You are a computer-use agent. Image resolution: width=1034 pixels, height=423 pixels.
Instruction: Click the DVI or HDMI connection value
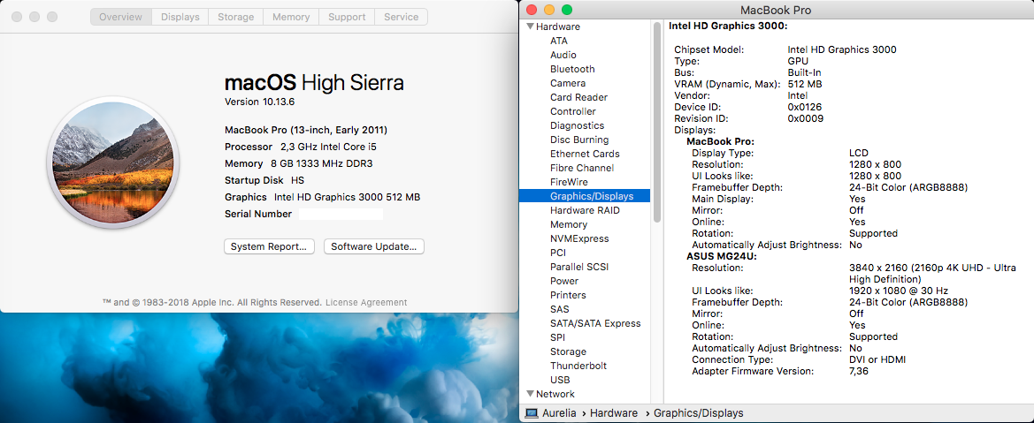tap(877, 359)
